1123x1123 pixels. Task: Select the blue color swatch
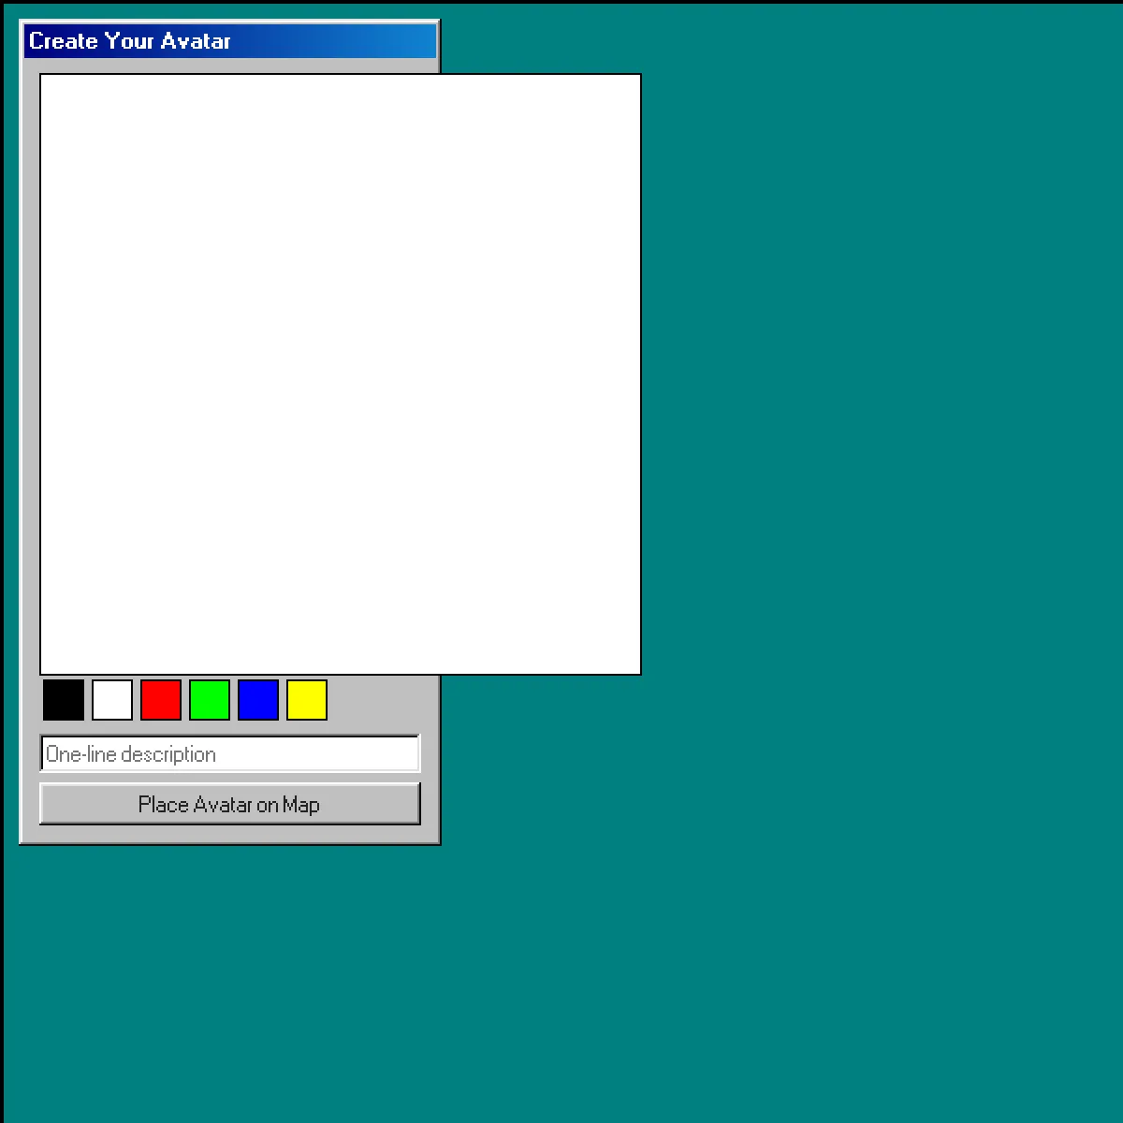click(x=258, y=700)
